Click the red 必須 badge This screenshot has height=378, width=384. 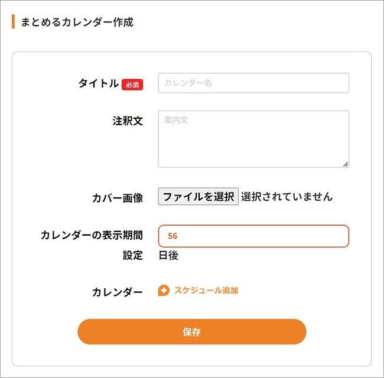(132, 84)
